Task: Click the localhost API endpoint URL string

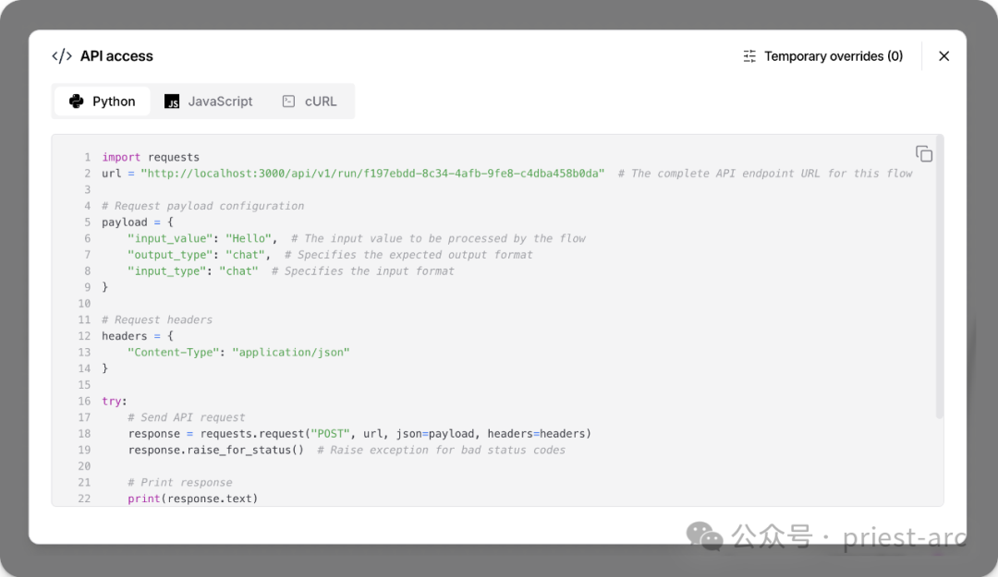Action: coord(372,174)
